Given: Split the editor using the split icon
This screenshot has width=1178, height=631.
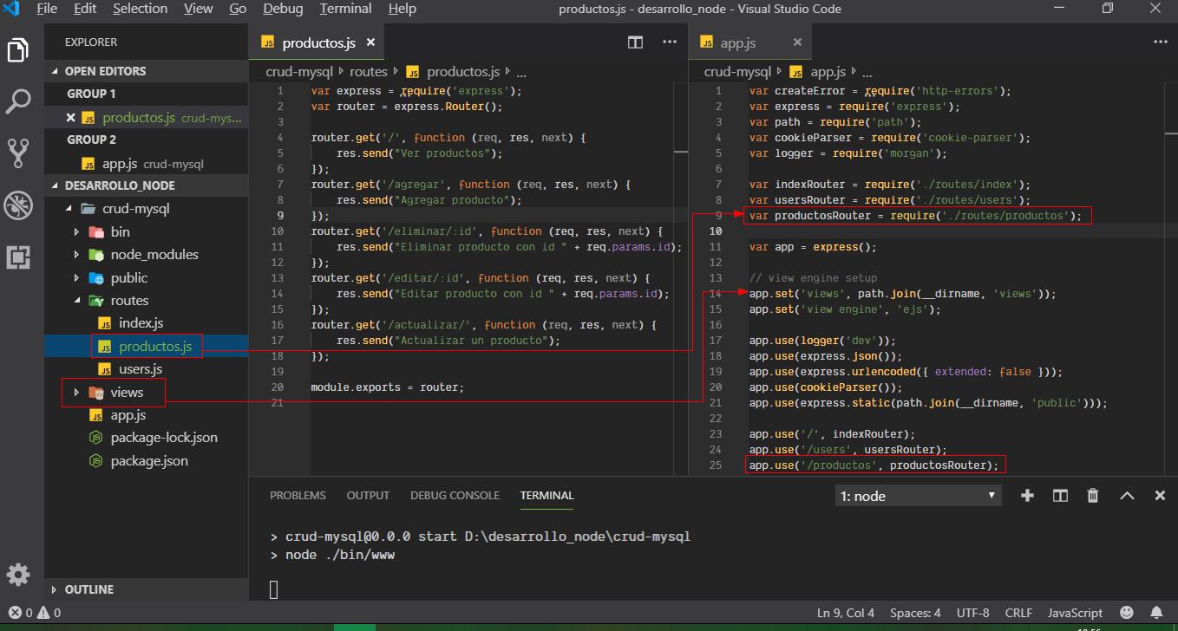Looking at the screenshot, I should point(635,42).
